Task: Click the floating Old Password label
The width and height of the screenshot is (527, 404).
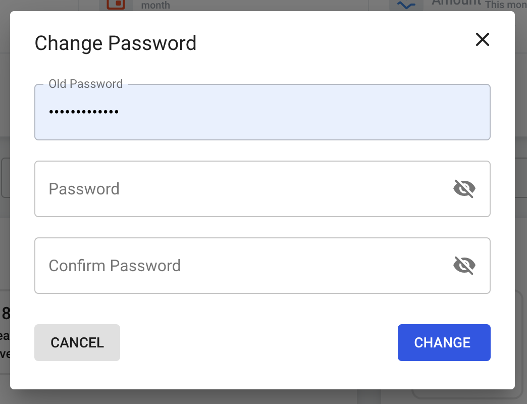Action: point(85,84)
